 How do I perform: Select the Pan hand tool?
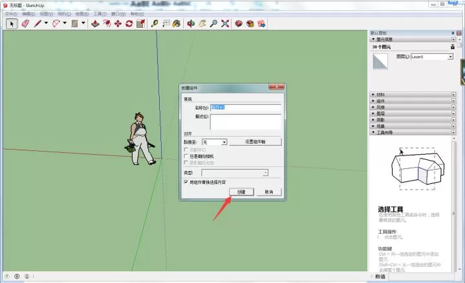pyautogui.click(x=202, y=24)
